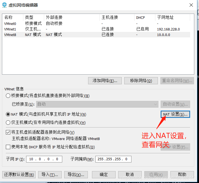Click 还原默认设置(R) button
199x183 pixels.
point(19,175)
